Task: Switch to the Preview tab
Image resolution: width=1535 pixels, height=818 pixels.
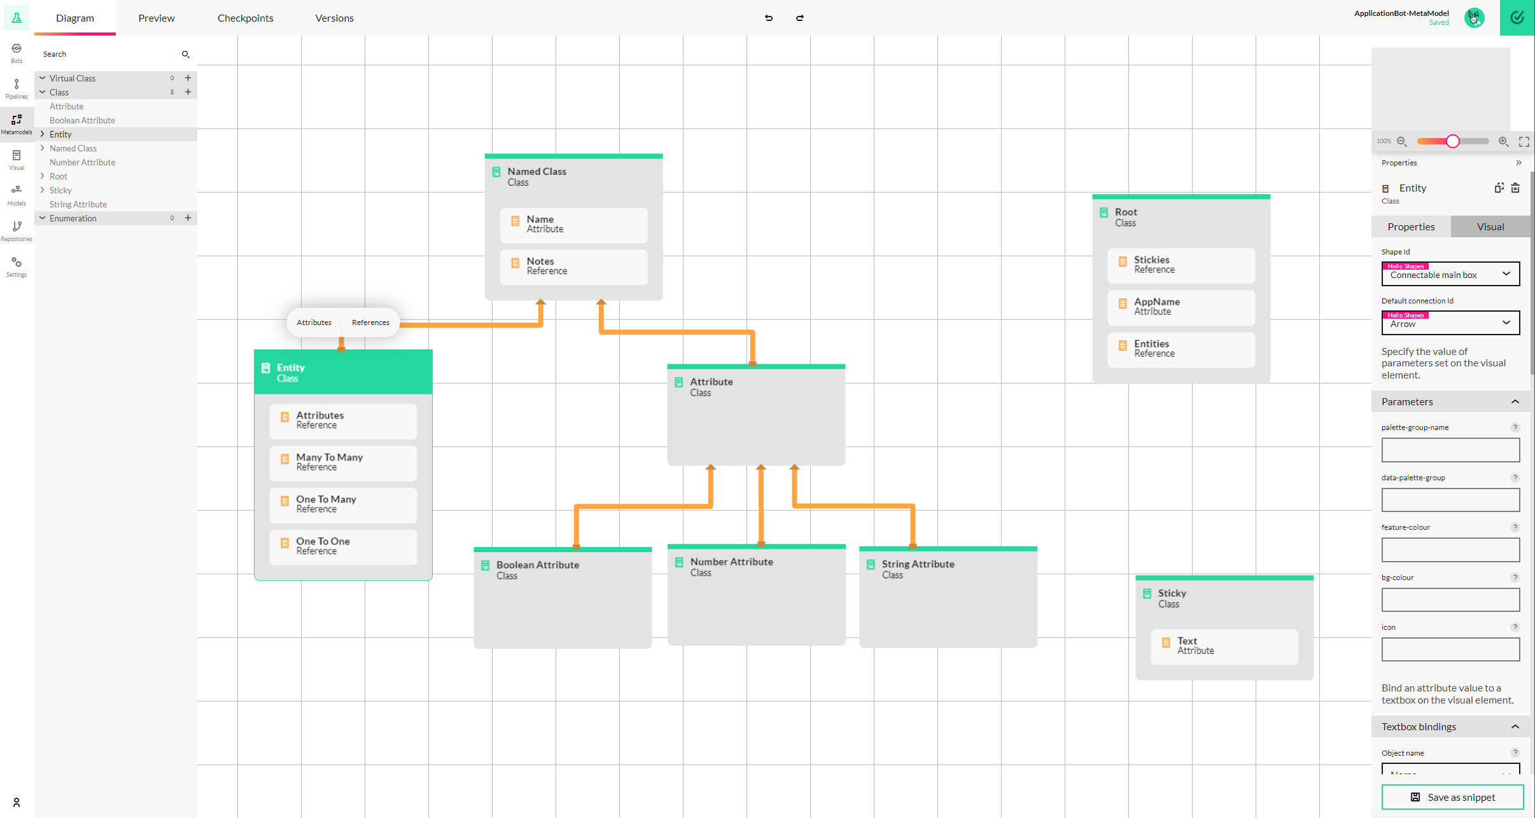Action: pos(157,18)
